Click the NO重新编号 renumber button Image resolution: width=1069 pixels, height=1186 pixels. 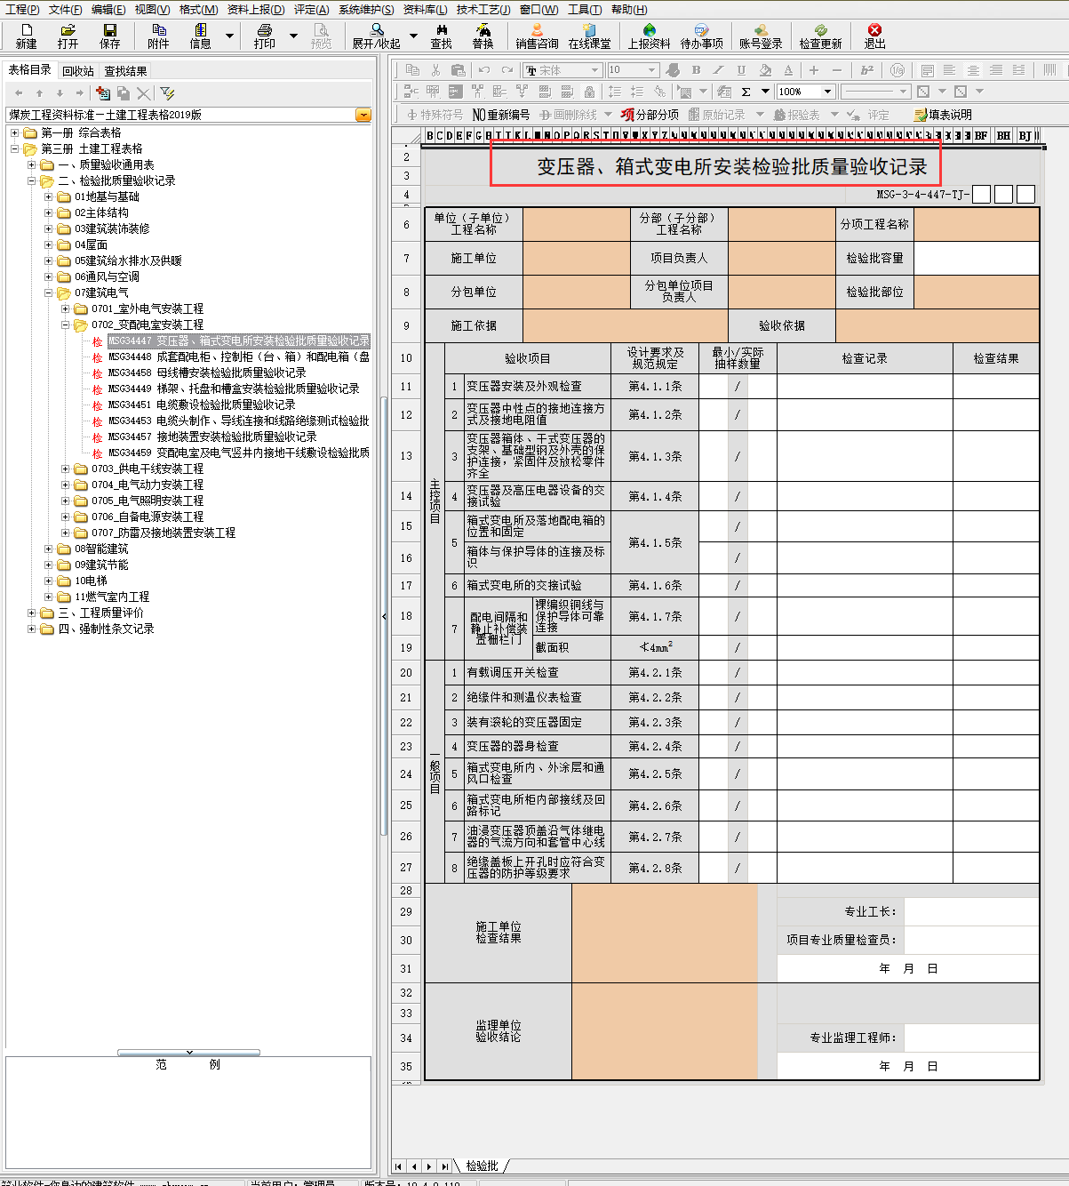(500, 115)
